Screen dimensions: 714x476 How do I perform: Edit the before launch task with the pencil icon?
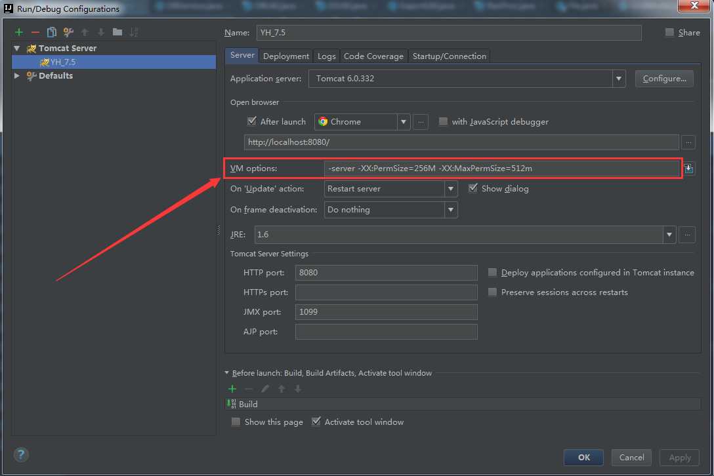pos(265,389)
